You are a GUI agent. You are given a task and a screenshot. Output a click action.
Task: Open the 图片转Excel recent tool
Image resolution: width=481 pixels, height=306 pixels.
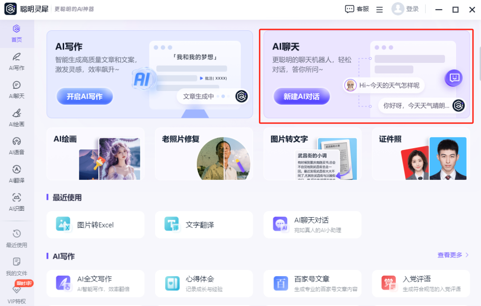(95, 225)
